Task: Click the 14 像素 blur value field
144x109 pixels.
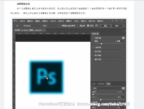Action: tap(119, 41)
